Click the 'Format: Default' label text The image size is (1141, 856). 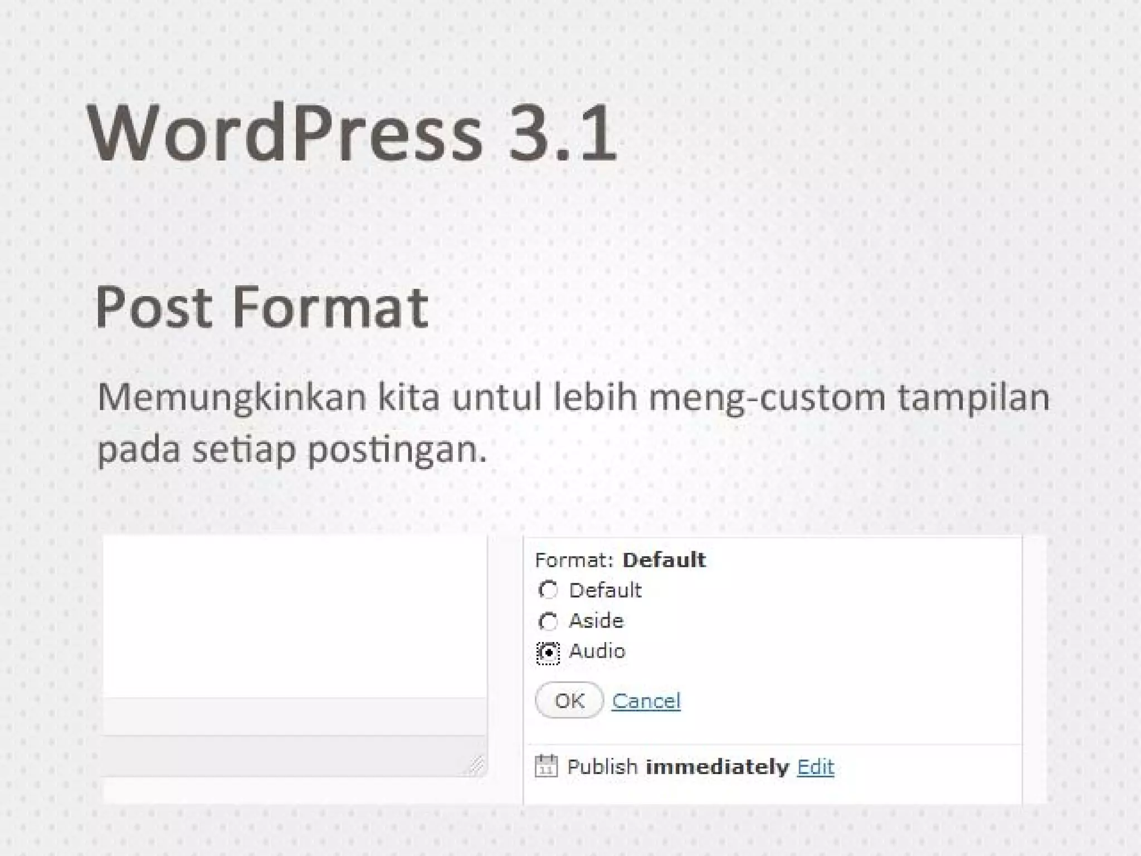tap(620, 560)
